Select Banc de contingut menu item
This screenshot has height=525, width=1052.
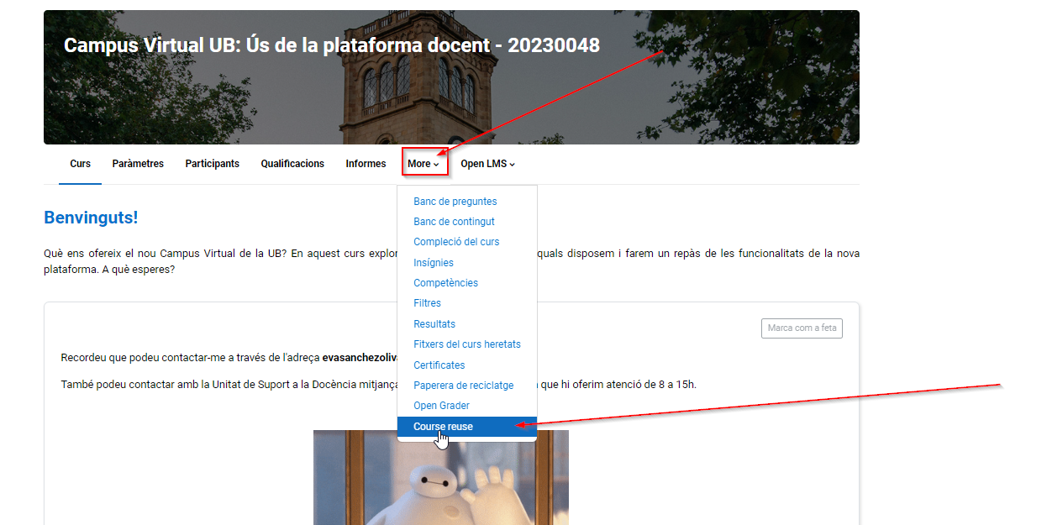tap(454, 222)
